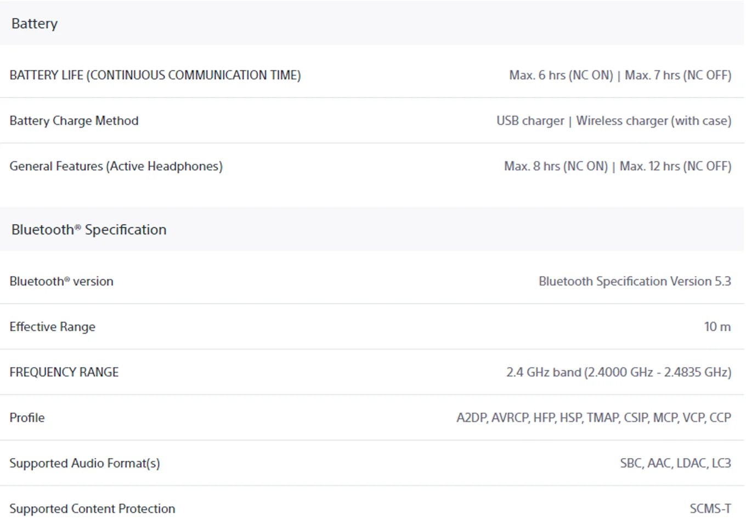Image resolution: width=746 pixels, height=526 pixels.
Task: Select Supported Content Protection label
Action: [93, 508]
